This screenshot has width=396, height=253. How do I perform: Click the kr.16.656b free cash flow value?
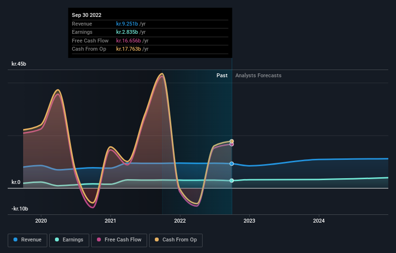(129, 41)
